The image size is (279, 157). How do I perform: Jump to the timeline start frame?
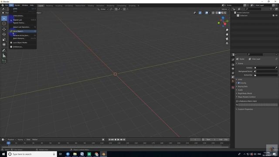(109, 140)
